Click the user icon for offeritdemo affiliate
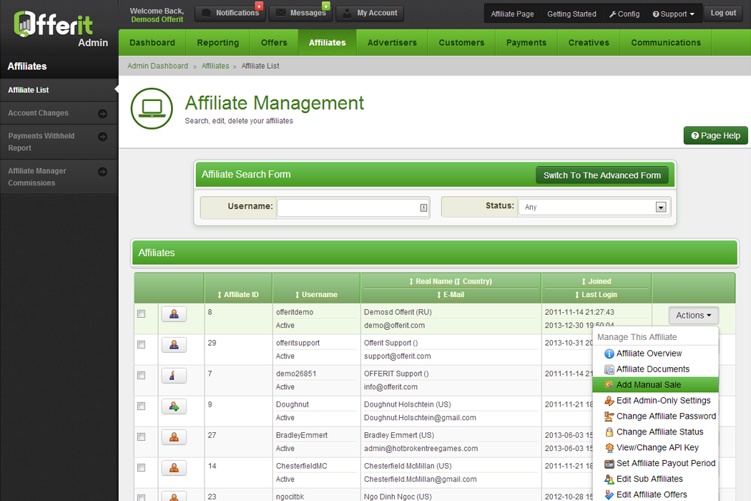The height and width of the screenshot is (501, 751). click(x=174, y=314)
